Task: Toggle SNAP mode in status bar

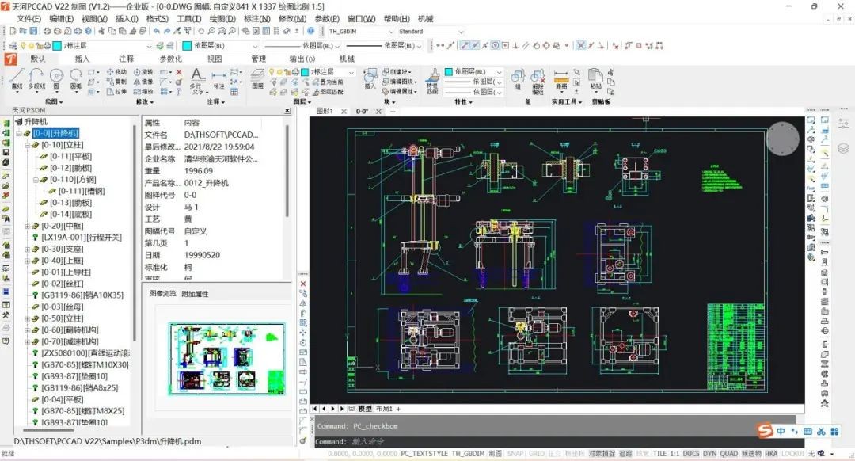Action: click(515, 454)
